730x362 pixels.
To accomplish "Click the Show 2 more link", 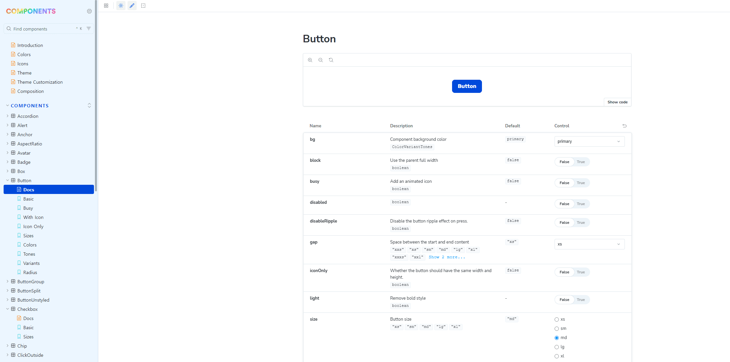I will point(446,257).
